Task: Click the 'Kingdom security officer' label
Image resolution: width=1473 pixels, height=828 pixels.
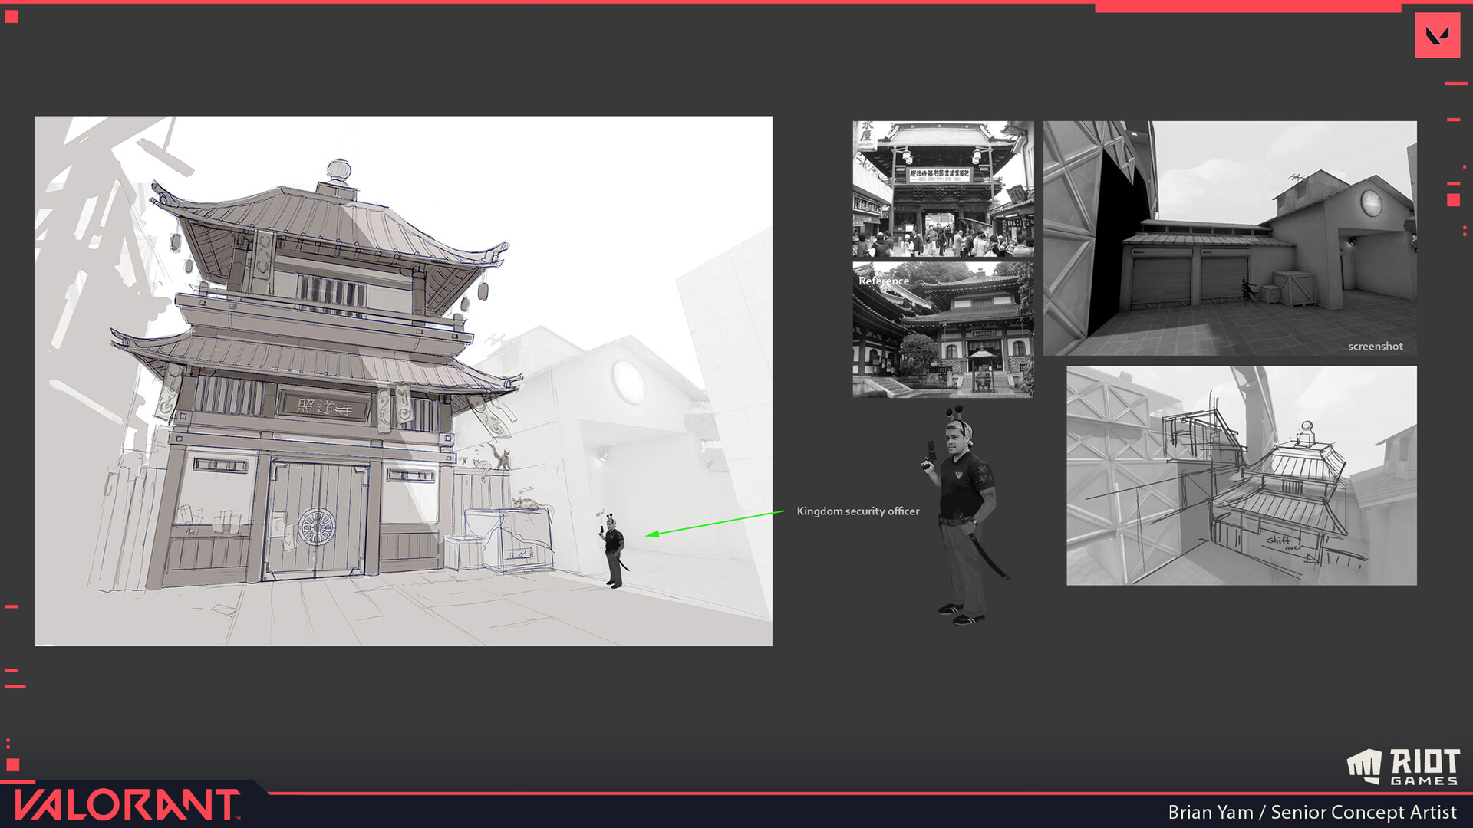Action: (858, 511)
